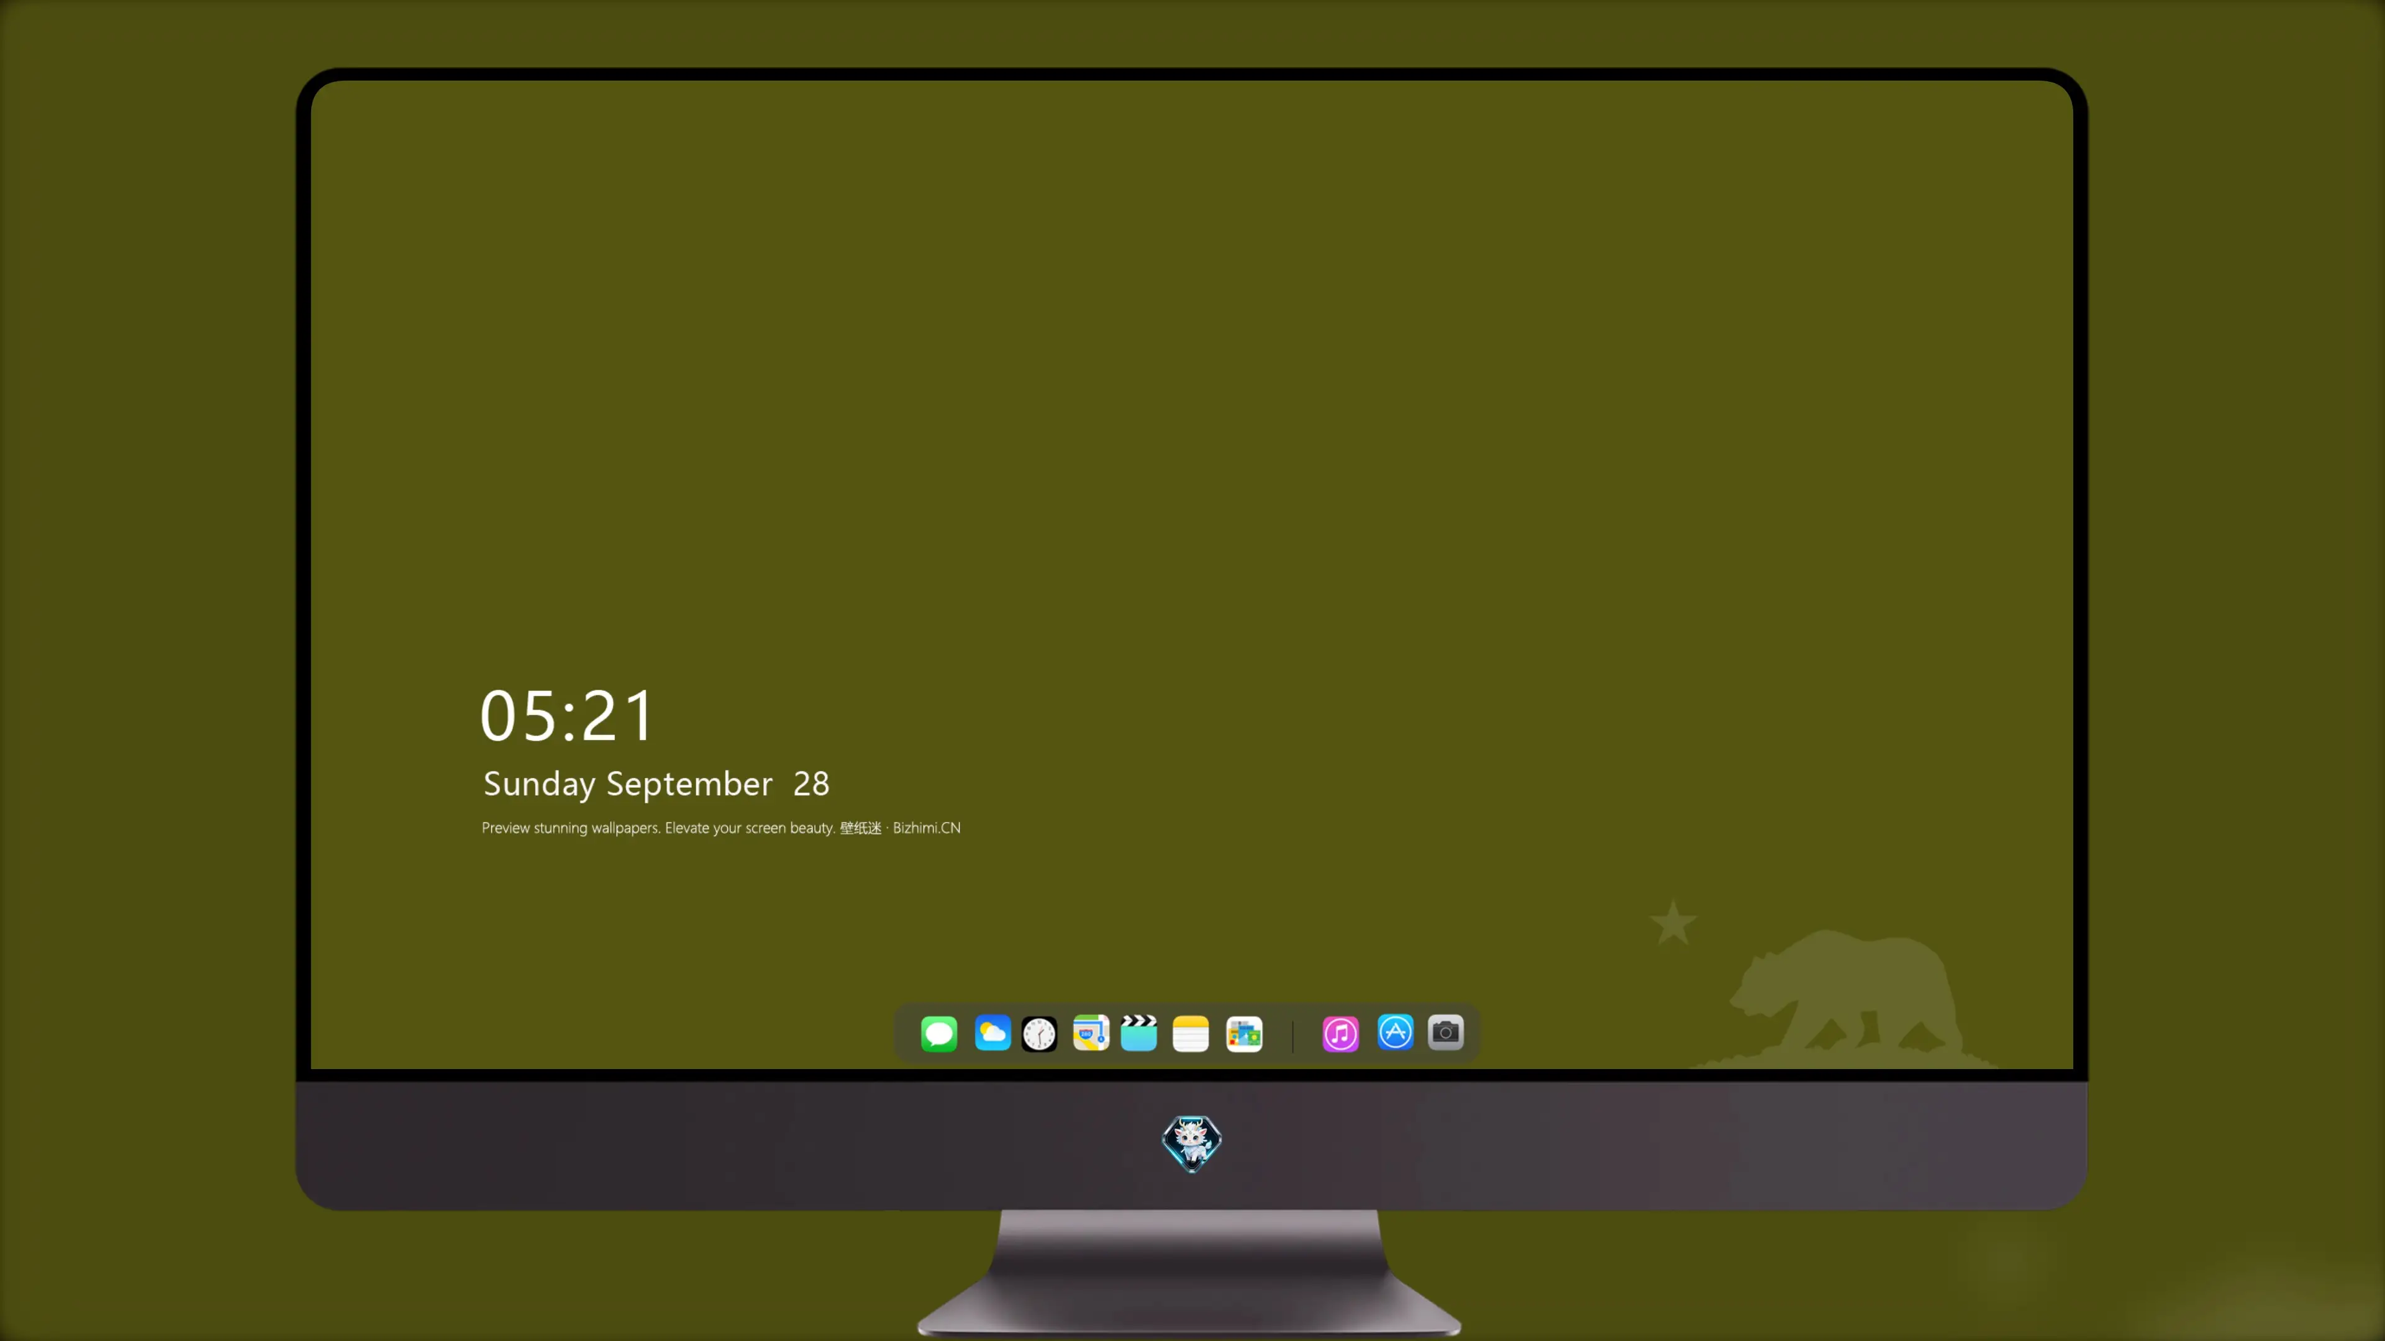2385x1341 pixels.
Task: Click the colorful collage icon beside Notes
Action: [x=1244, y=1034]
